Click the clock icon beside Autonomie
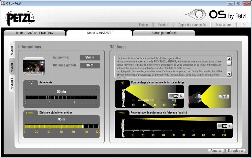The width and height of the screenshot is (252, 158). pyautogui.click(x=31, y=83)
